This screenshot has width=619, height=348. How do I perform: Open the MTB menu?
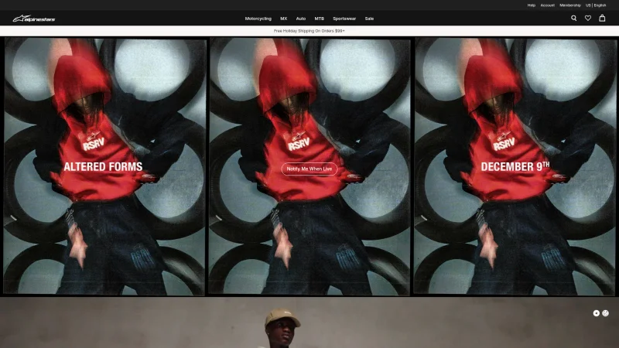[x=319, y=19]
